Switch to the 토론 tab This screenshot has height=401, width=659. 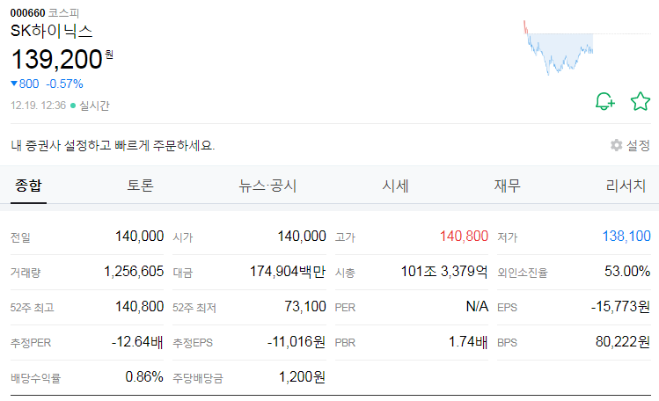click(x=141, y=186)
